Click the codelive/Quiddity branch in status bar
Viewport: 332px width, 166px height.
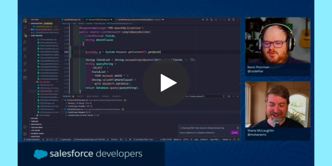coord(32,139)
